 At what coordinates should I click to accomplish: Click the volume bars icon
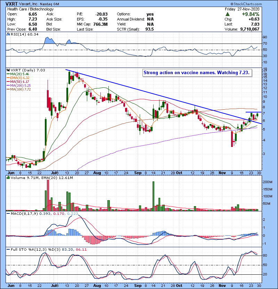pos(8,178)
